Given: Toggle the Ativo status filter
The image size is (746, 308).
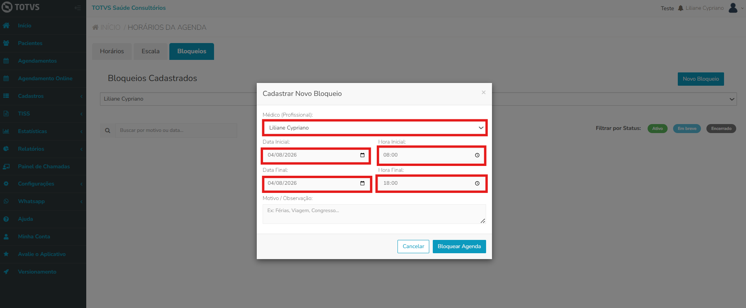Looking at the screenshot, I should pyautogui.click(x=657, y=128).
